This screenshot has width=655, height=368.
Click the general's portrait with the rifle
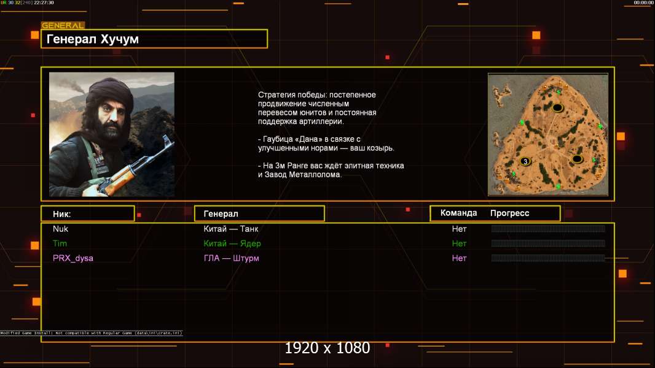click(112, 134)
